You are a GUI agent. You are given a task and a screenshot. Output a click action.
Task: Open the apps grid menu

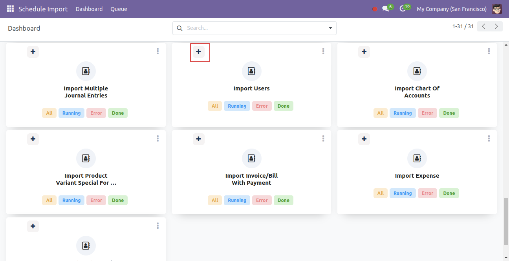click(x=10, y=9)
